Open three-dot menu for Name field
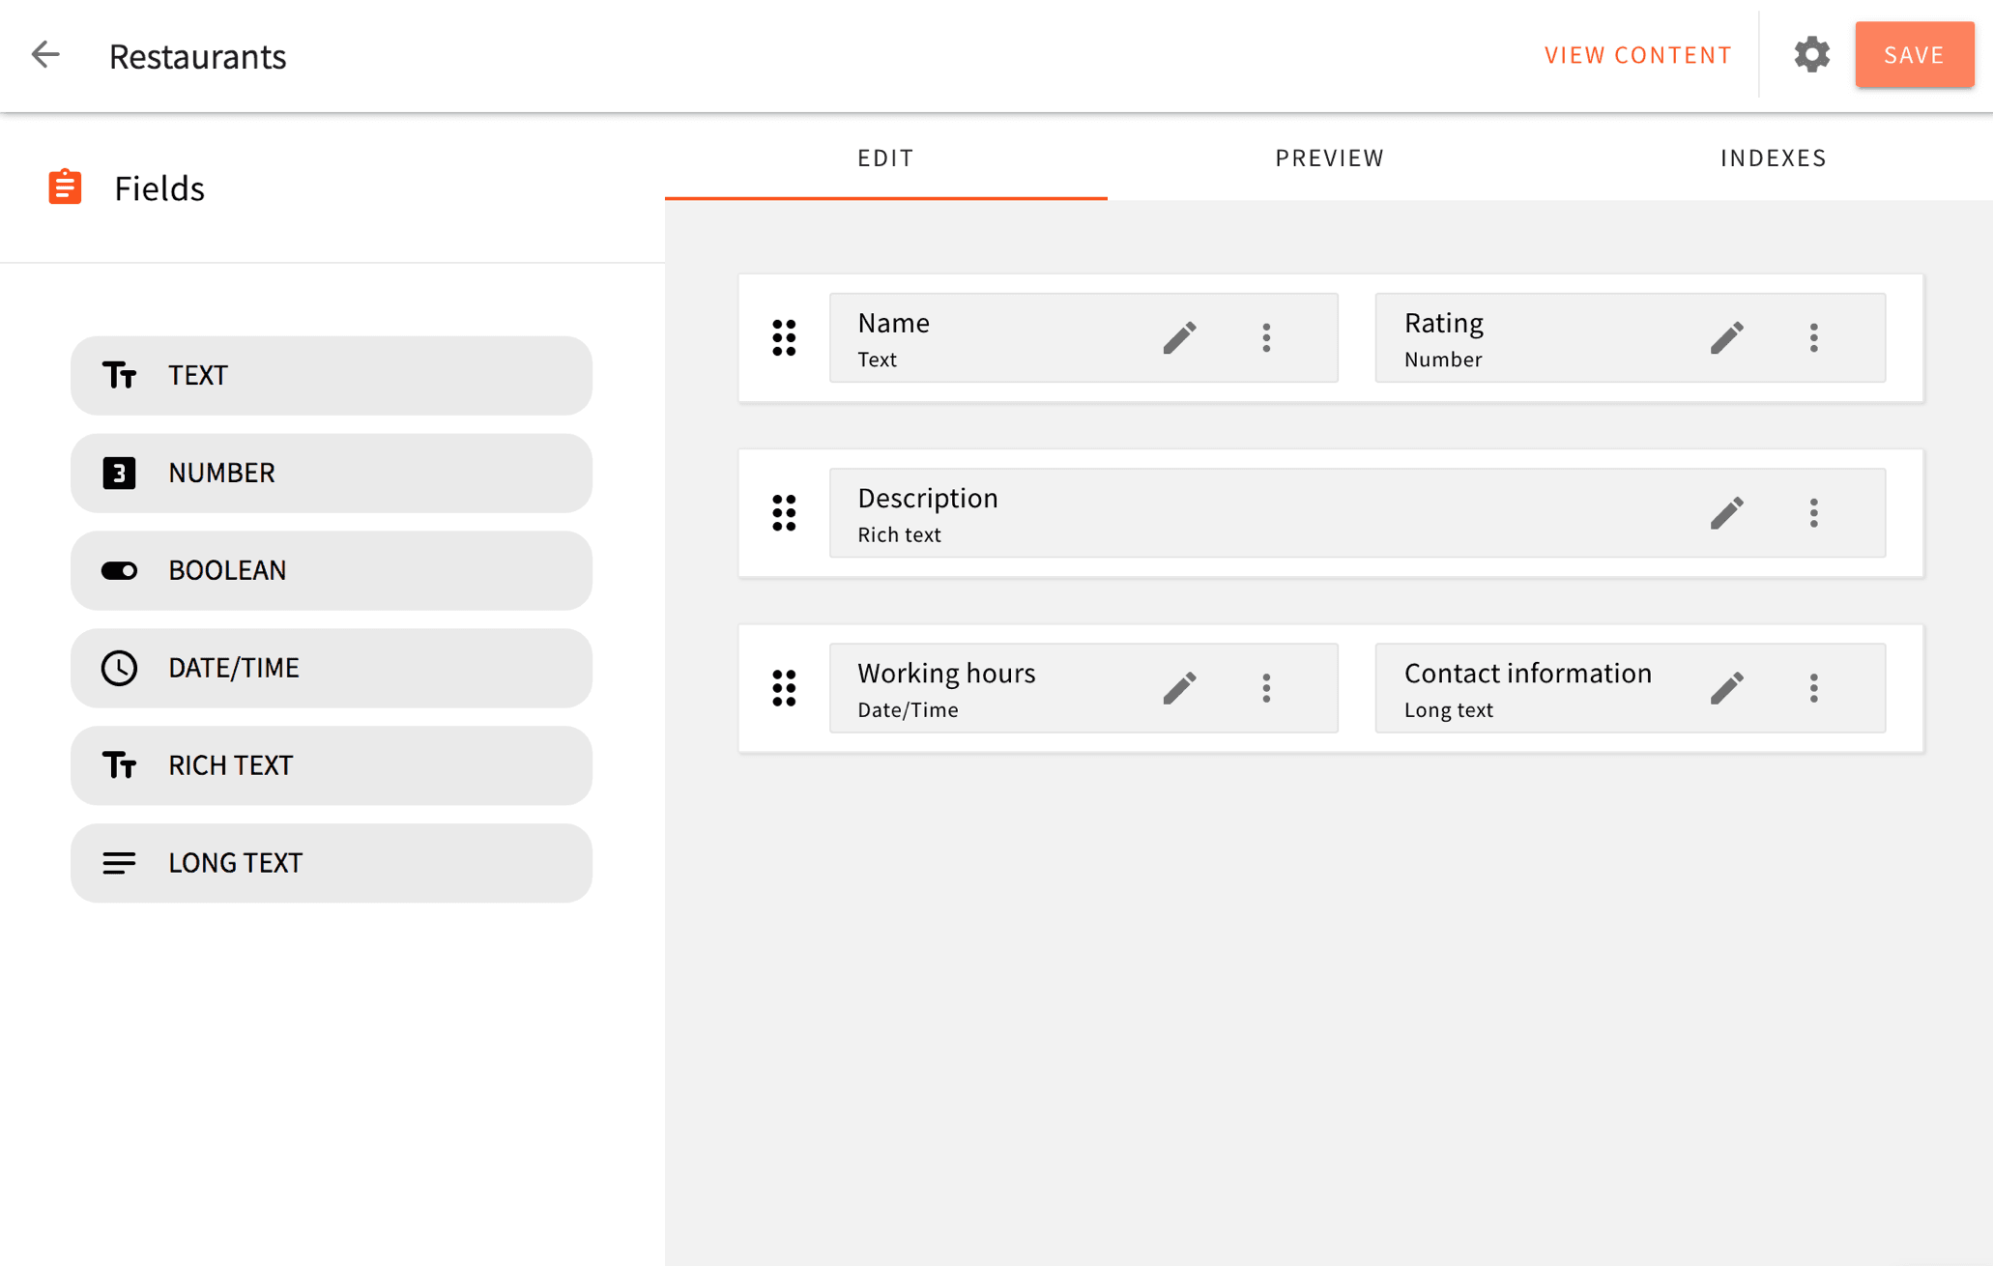The width and height of the screenshot is (1993, 1266). pyautogui.click(x=1266, y=338)
